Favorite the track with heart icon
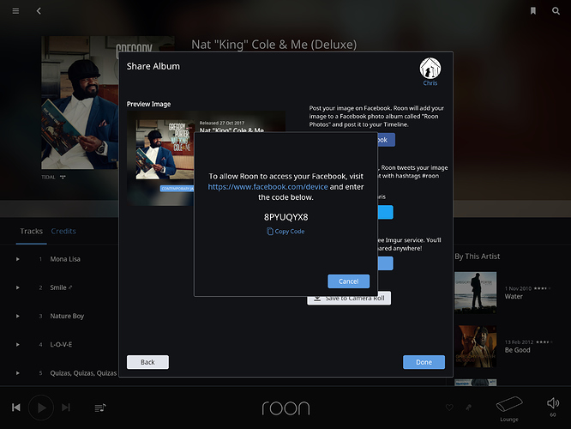This screenshot has width=571, height=429. (449, 408)
